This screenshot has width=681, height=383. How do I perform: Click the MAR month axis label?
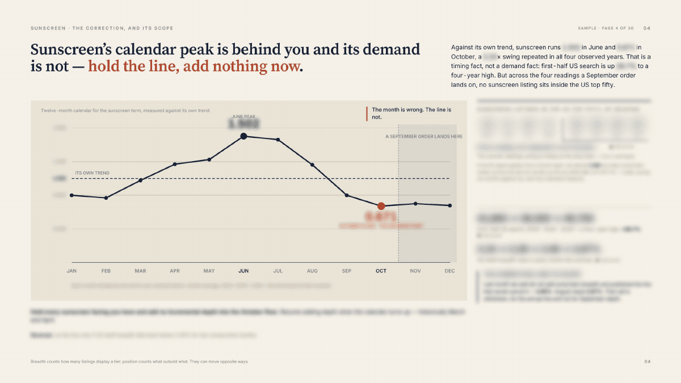(140, 271)
